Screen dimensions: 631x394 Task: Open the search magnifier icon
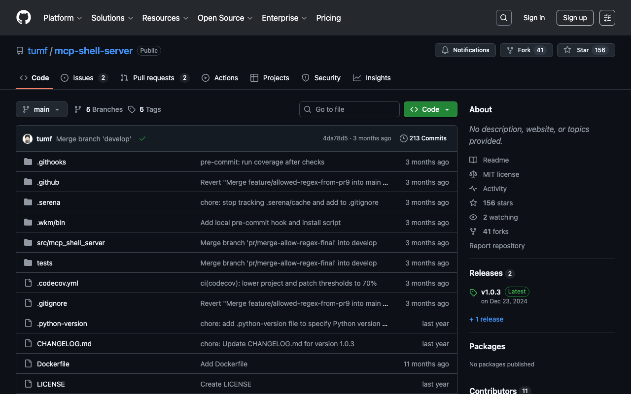[x=503, y=18]
